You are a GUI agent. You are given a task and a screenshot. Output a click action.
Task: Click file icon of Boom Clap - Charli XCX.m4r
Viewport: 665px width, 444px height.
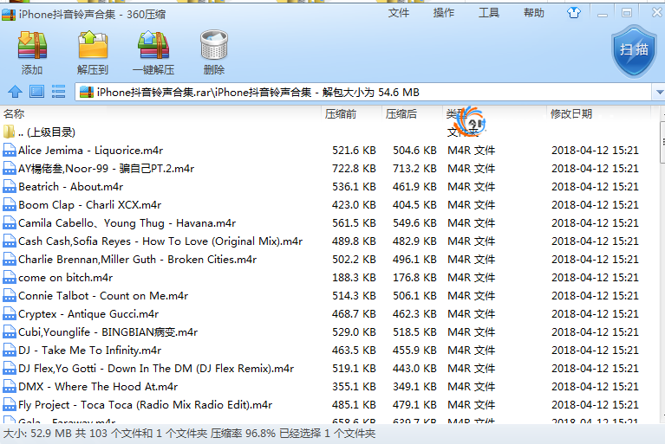(x=10, y=204)
